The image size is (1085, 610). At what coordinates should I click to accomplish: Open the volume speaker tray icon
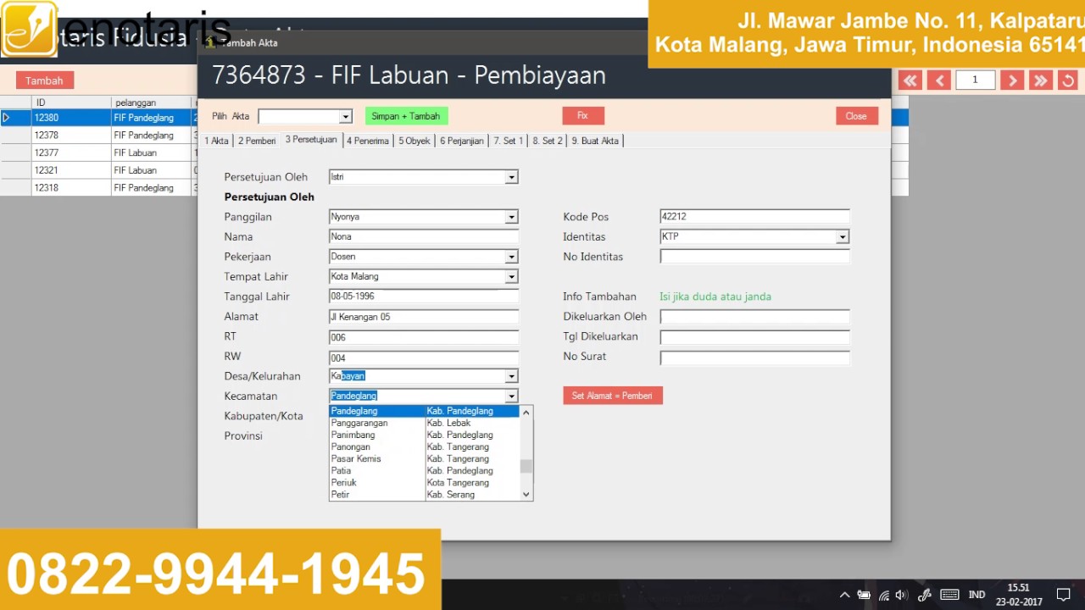[901, 595]
